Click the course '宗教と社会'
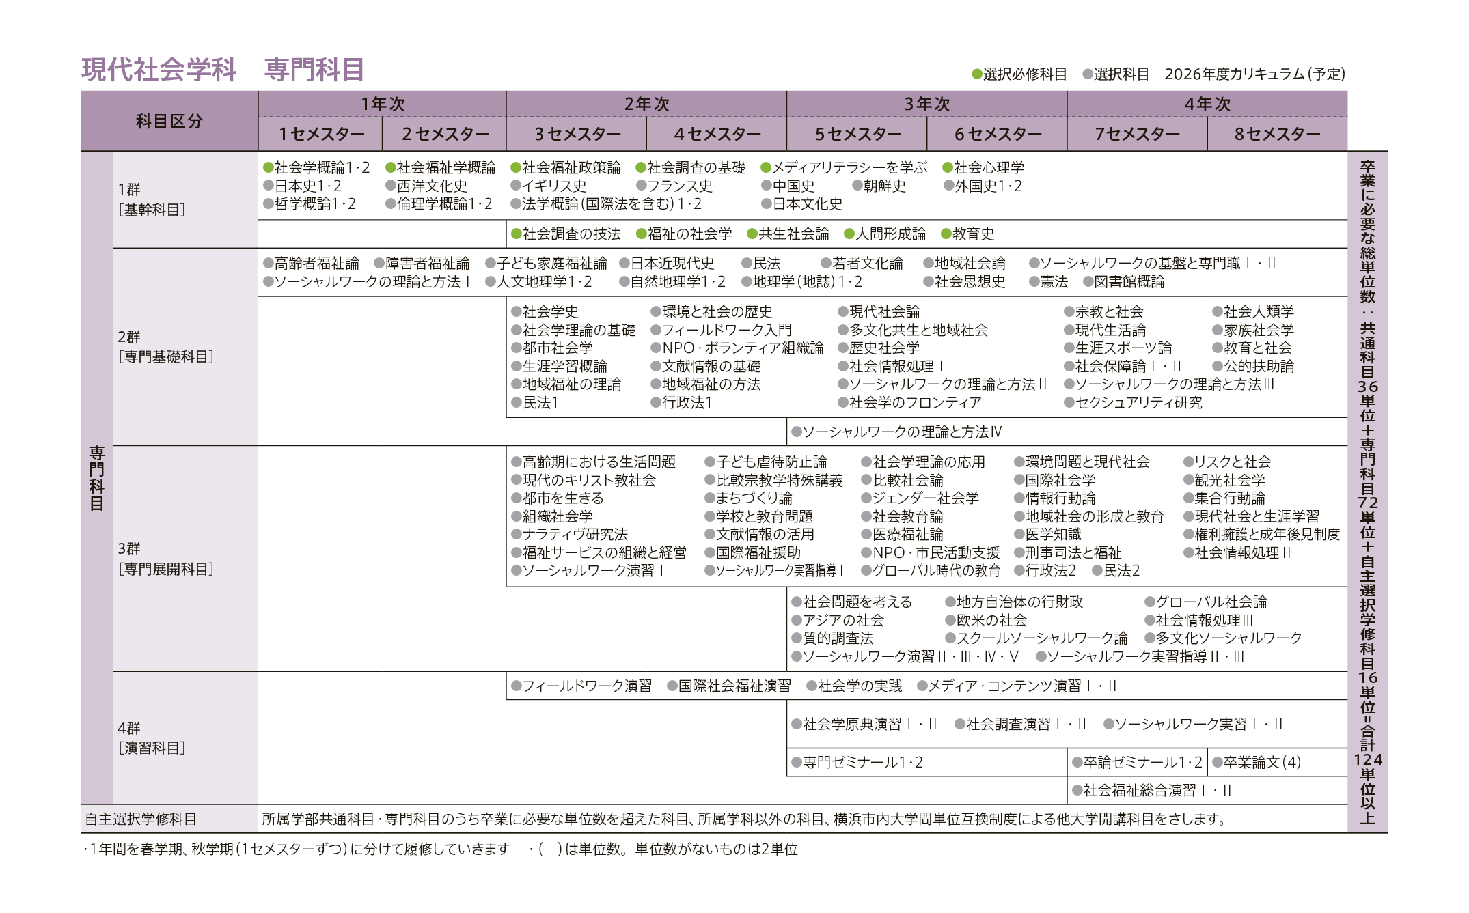This screenshot has width=1469, height=913. [x=1103, y=311]
